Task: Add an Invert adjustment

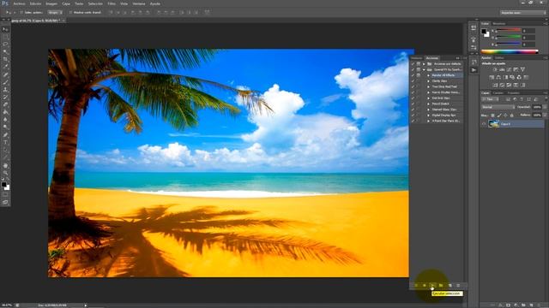Action: [495, 85]
